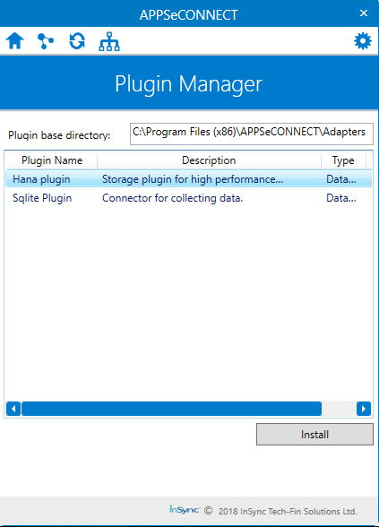Image resolution: width=379 pixels, height=527 pixels.
Task: Select the Sqlite Plugin row name
Action: pos(42,198)
